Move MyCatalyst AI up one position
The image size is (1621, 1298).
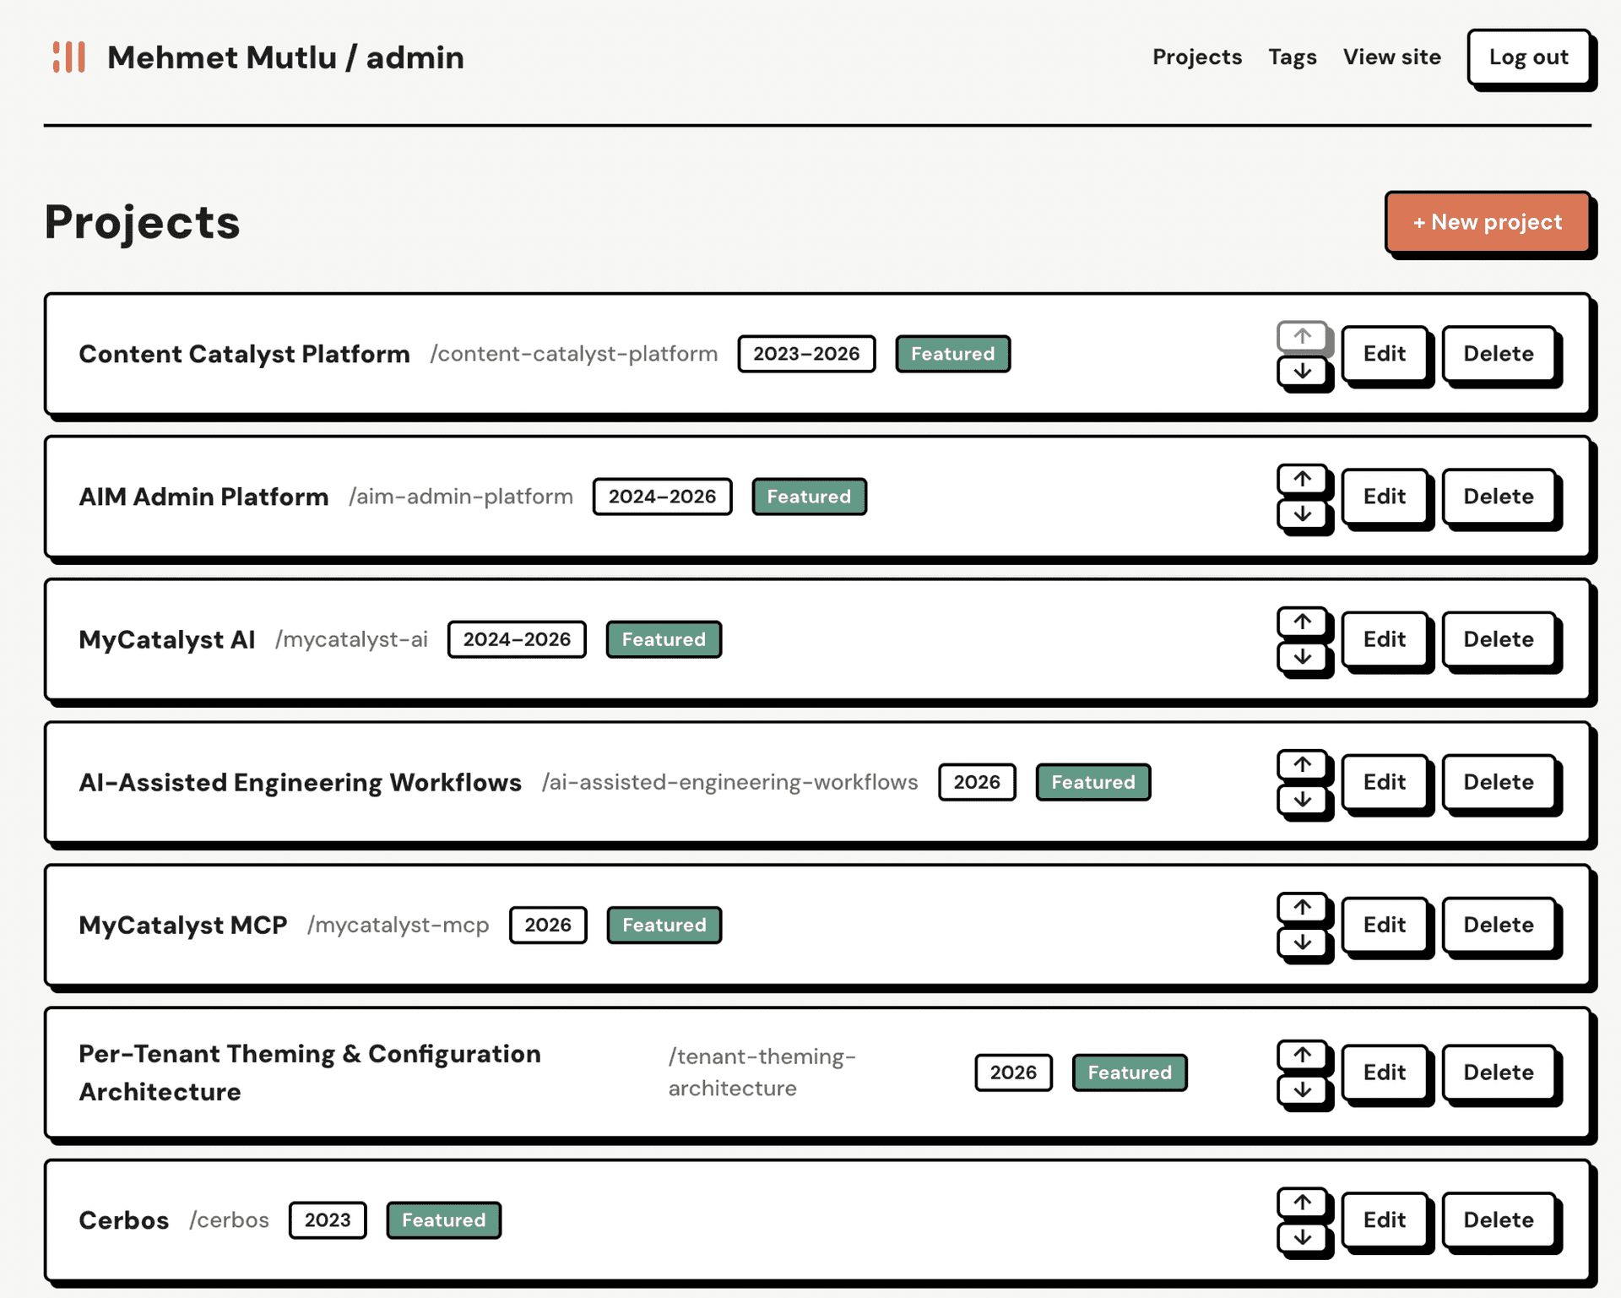coord(1303,622)
